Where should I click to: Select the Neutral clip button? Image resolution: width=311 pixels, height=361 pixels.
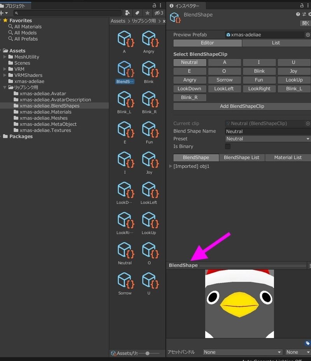pos(190,62)
